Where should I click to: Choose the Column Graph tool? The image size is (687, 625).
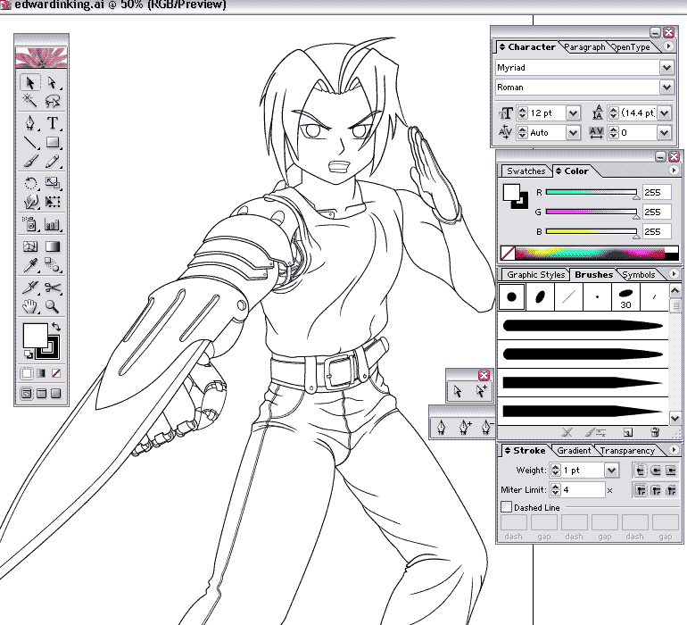click(53, 224)
